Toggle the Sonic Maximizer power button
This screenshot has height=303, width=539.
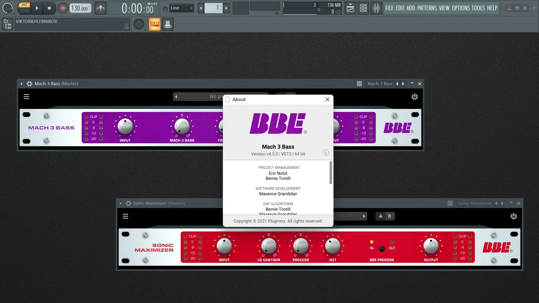(513, 216)
